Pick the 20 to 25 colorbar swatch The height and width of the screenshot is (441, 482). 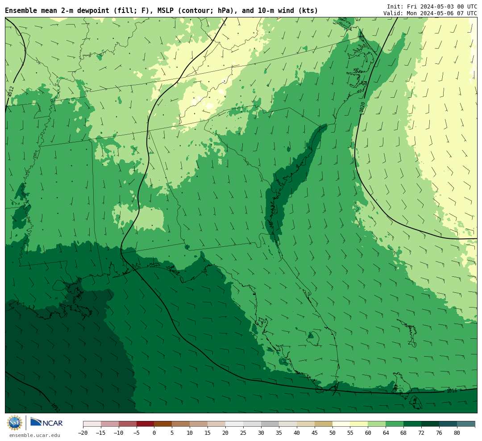pos(235,424)
